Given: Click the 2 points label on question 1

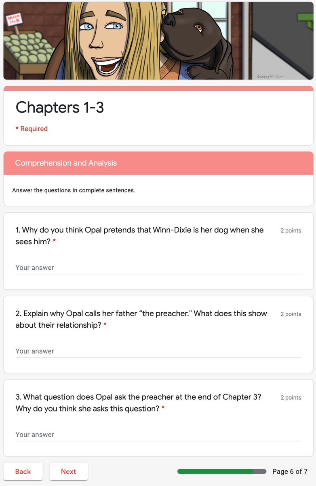Looking at the screenshot, I should pos(291,230).
